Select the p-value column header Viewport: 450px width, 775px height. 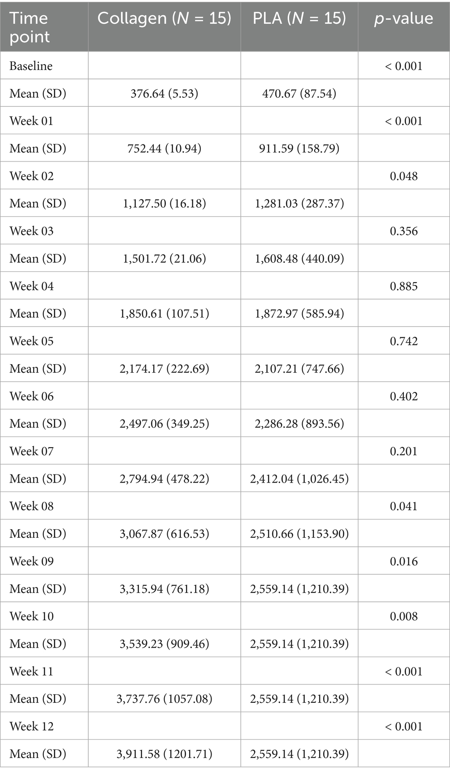click(x=403, y=18)
